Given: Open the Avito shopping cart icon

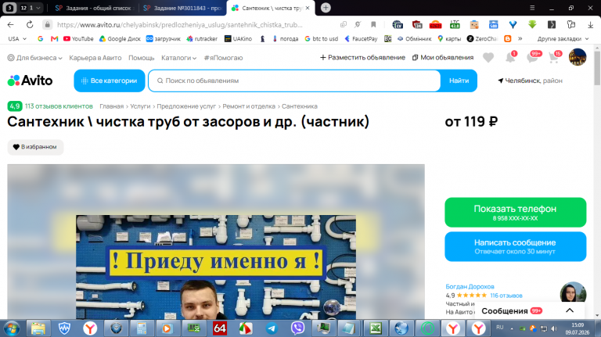Looking at the screenshot, I should [x=553, y=57].
